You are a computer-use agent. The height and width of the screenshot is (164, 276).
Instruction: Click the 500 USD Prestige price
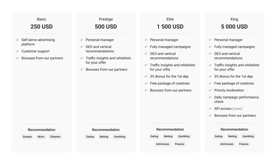coord(106,27)
